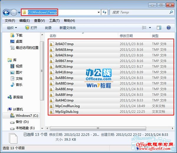The image size is (177, 153).
Task: Select 家庭组 in navigation pane
Action: (x=15, y=97)
